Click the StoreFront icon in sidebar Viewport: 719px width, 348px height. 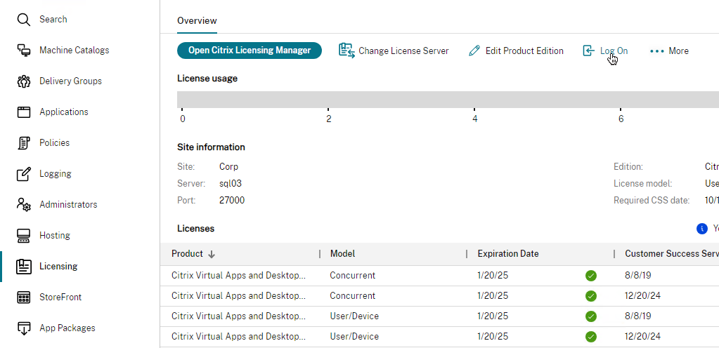[x=24, y=297]
